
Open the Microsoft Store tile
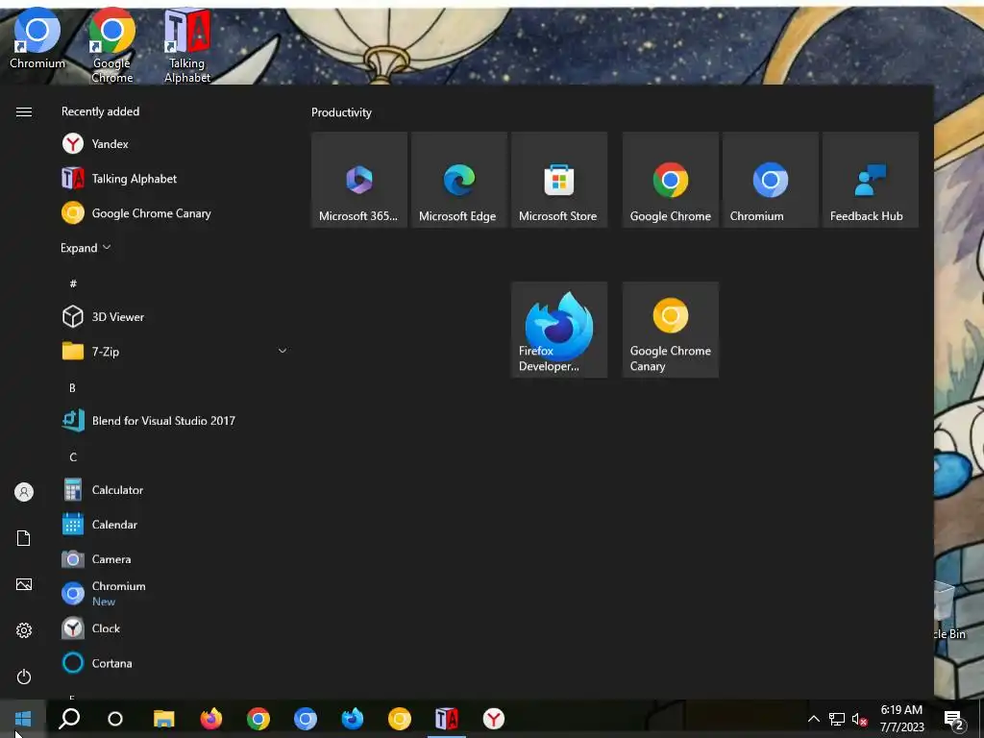(559, 180)
